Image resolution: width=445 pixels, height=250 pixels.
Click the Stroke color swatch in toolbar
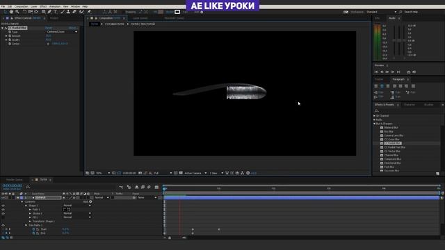tap(177, 12)
